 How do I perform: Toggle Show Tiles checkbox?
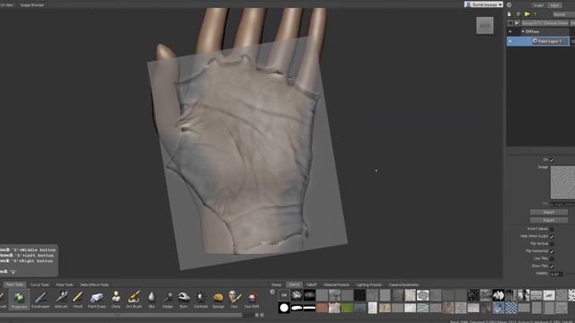(x=552, y=266)
